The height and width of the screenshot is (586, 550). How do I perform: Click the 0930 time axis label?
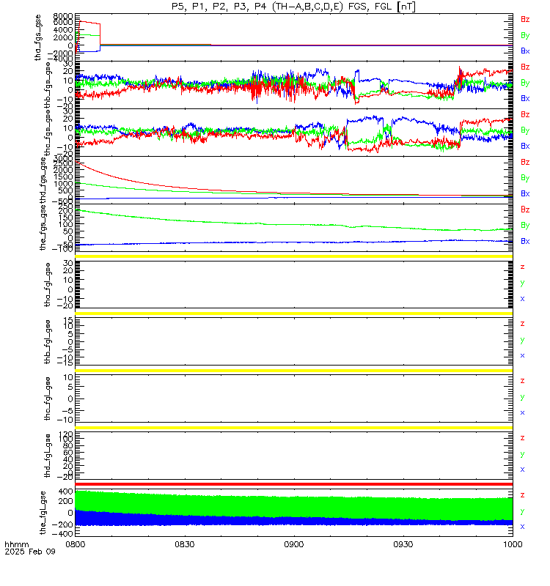[x=403, y=544]
